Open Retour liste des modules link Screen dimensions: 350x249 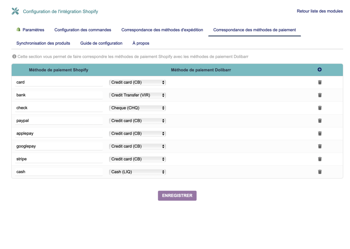coord(320,11)
